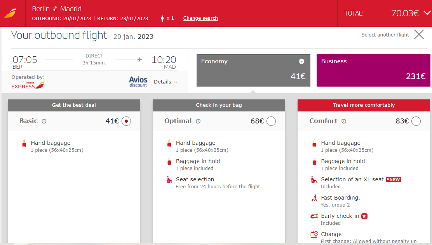
Task: Select the Basic 41€ fare radio button
Action: click(x=126, y=121)
